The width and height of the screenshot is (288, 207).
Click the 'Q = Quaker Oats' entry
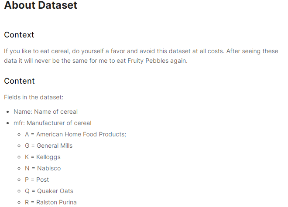click(49, 191)
